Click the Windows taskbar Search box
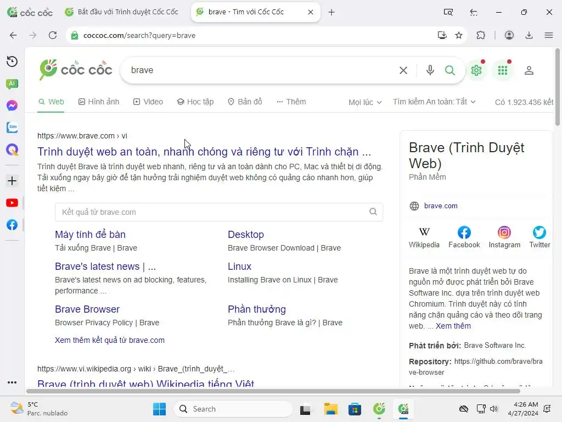Image resolution: width=562 pixels, height=422 pixels. [x=233, y=409]
